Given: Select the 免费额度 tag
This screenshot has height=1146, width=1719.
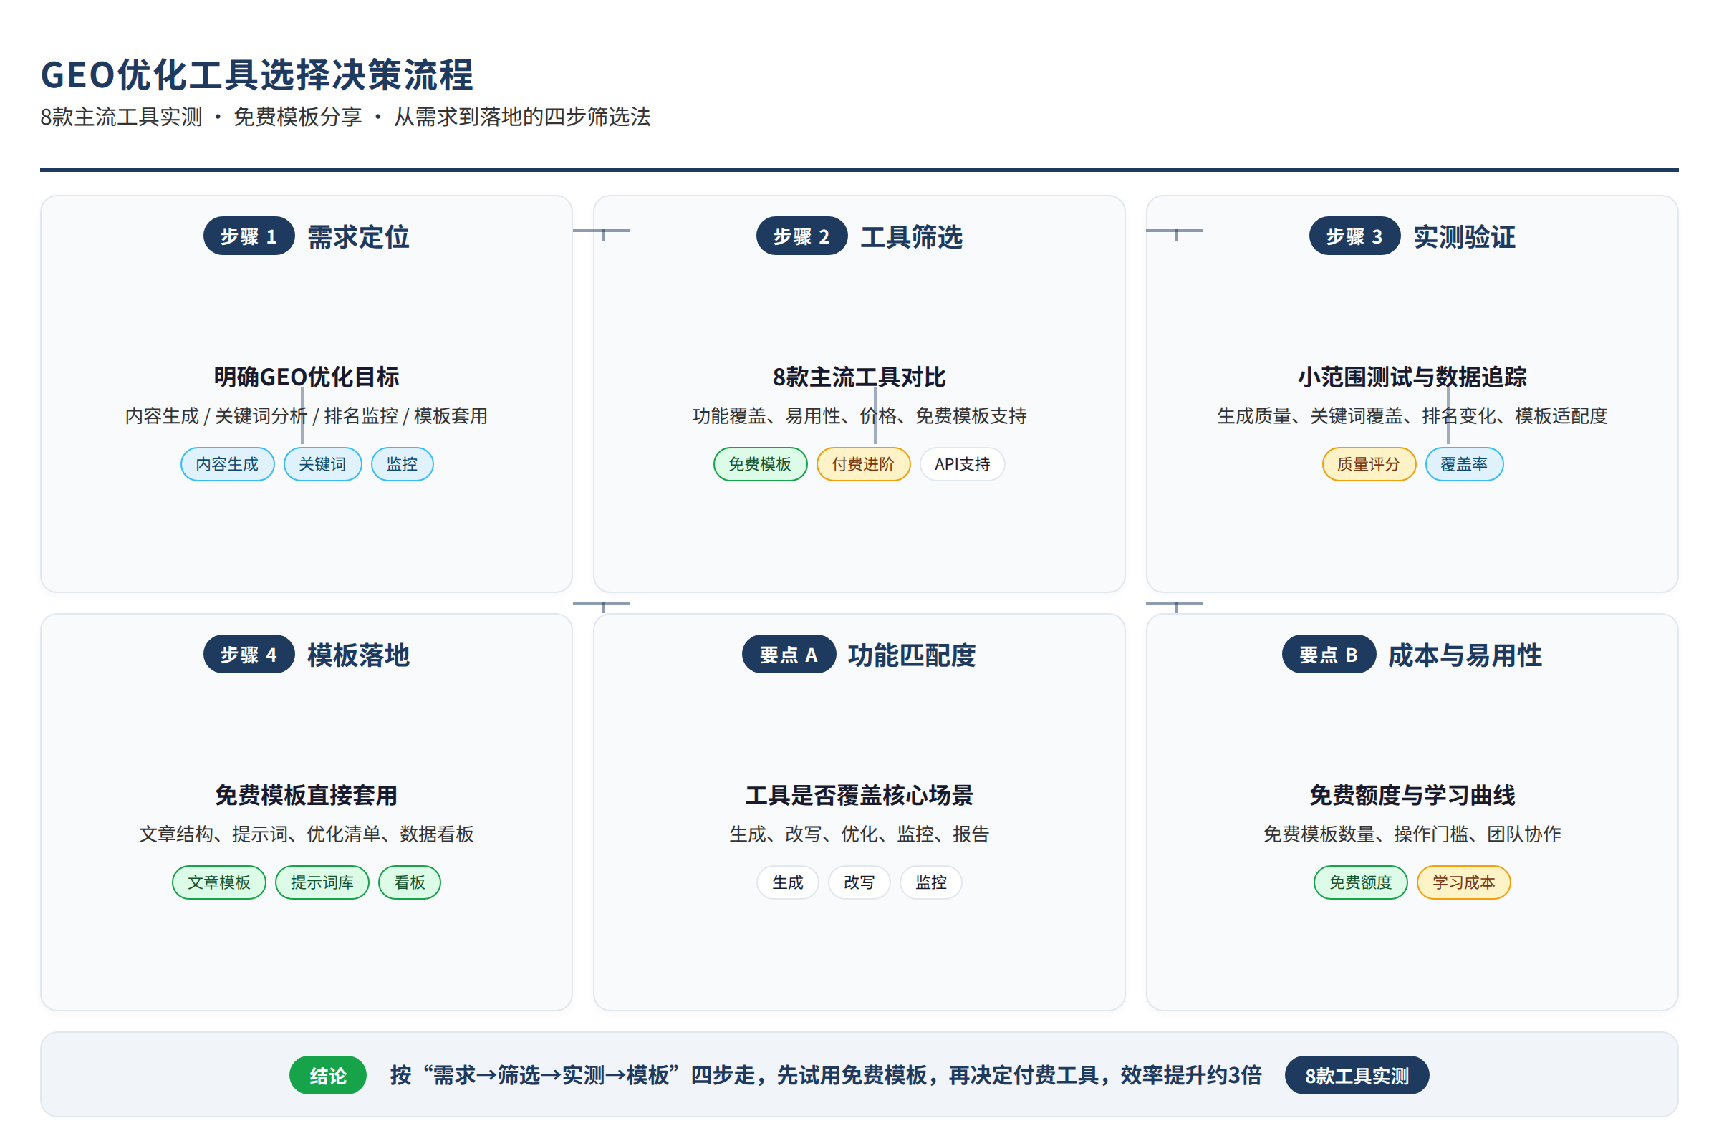Looking at the screenshot, I should pos(1361,882).
